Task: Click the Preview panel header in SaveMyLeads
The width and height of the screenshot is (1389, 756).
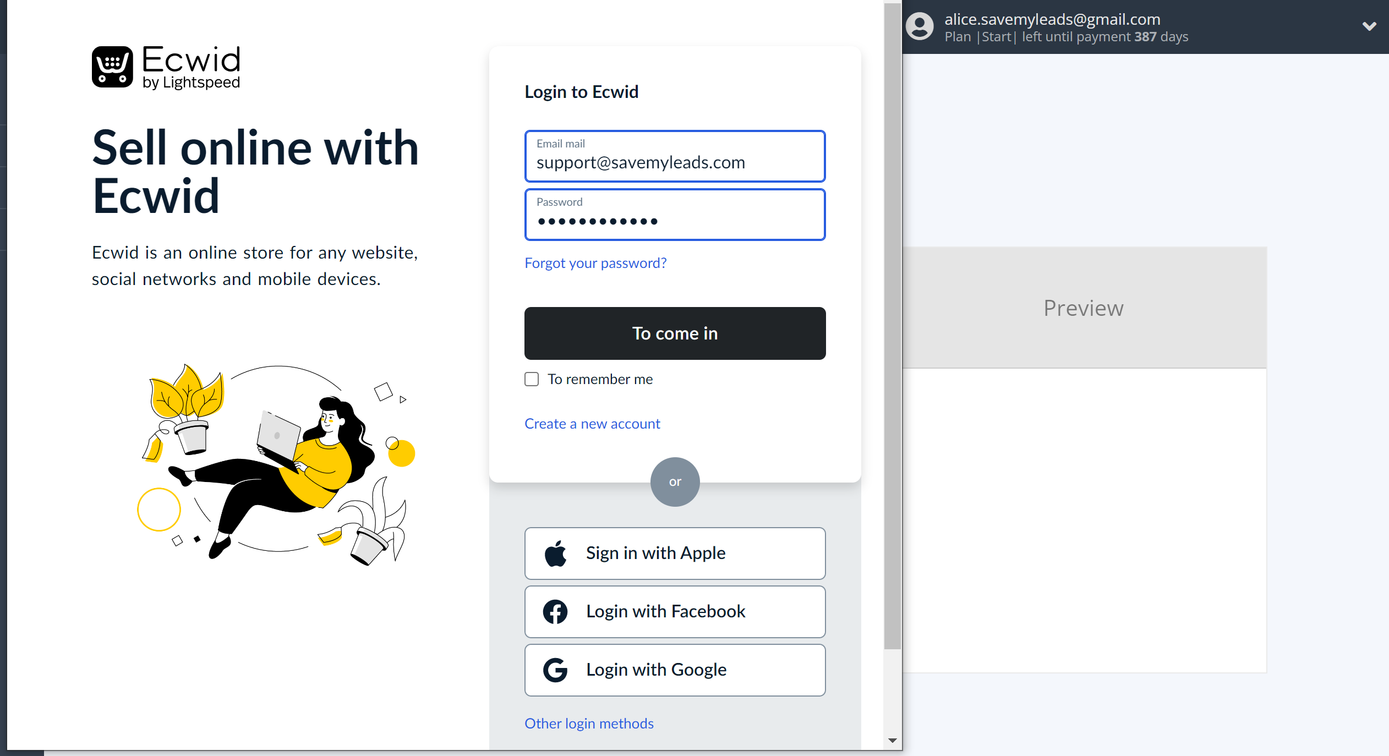Action: (1084, 308)
